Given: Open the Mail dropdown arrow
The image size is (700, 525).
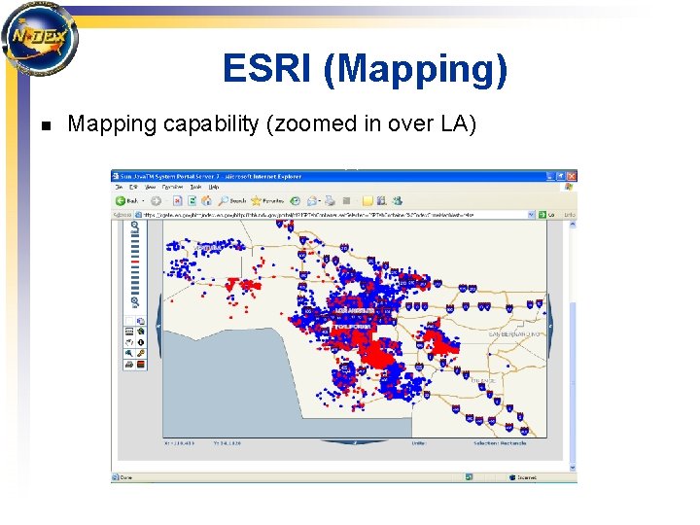Looking at the screenshot, I should (320, 201).
